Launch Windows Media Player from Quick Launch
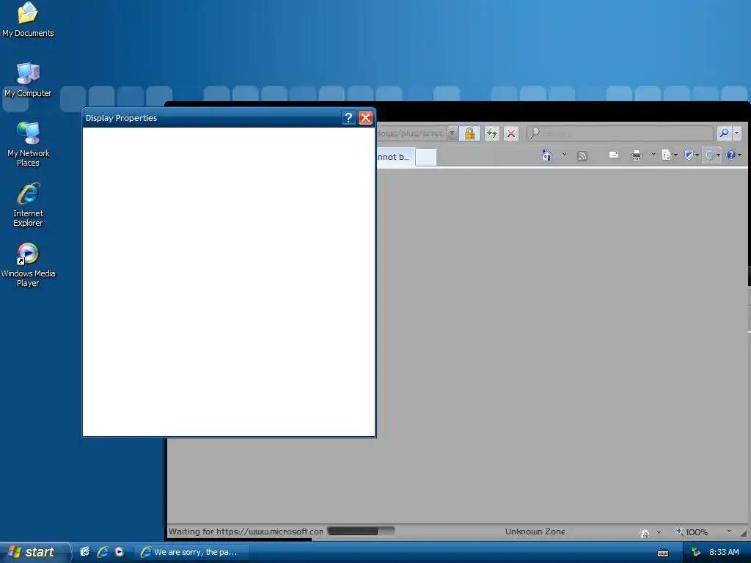751x563 pixels. point(120,552)
